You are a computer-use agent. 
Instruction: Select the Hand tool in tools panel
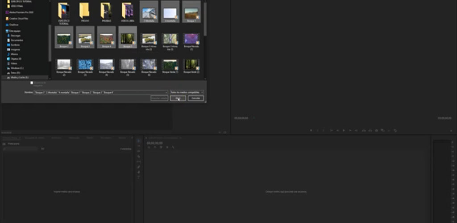click(138, 172)
